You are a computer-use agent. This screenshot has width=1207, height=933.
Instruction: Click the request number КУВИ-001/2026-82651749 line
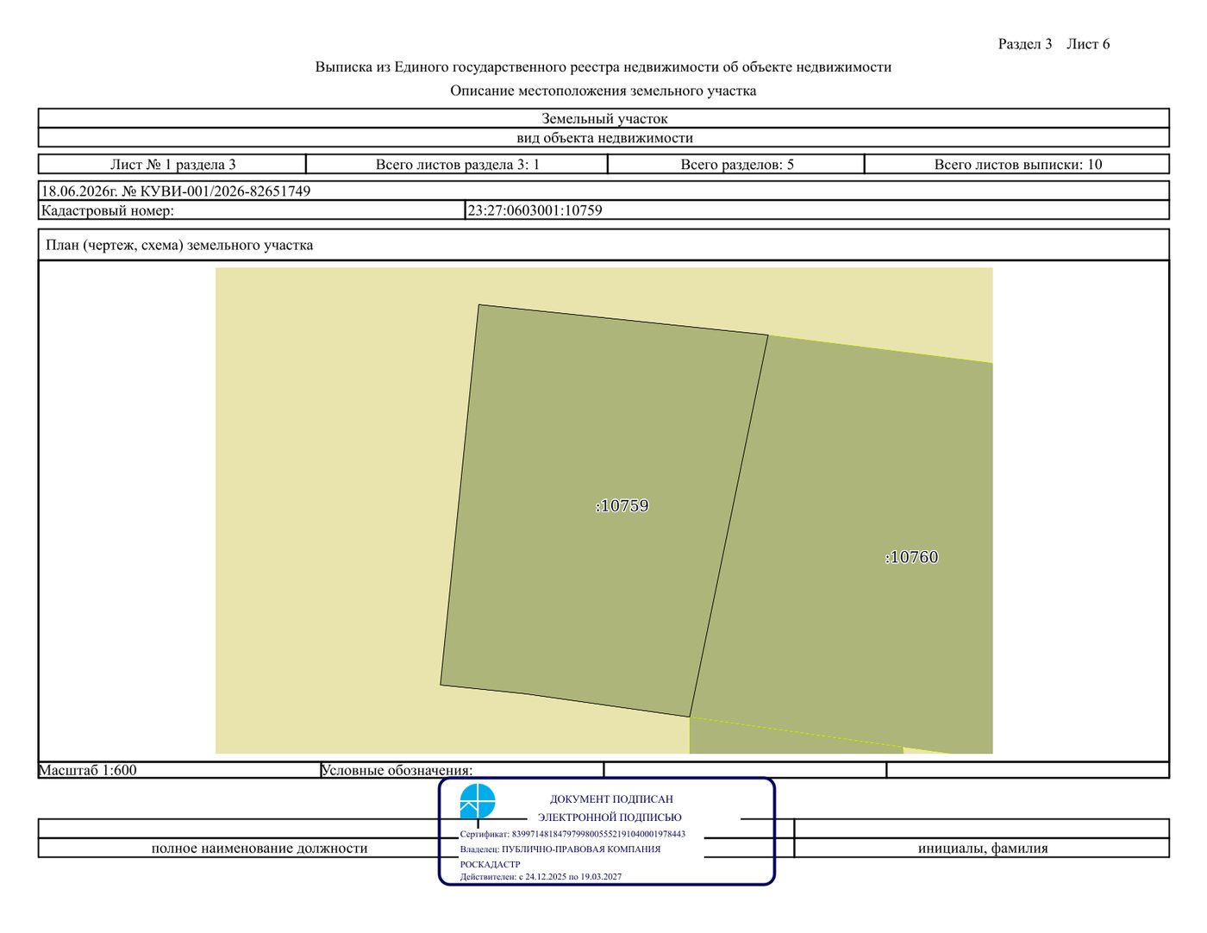tap(176, 191)
